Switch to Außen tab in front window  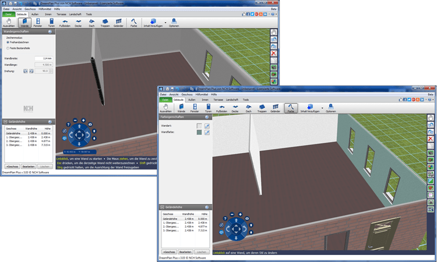[192, 100]
